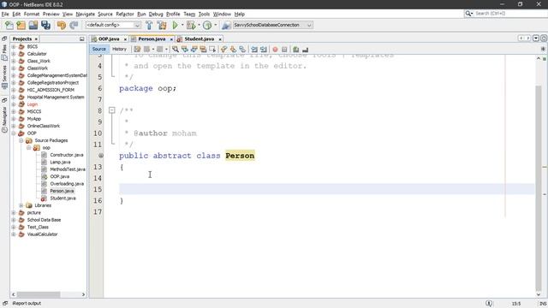The height and width of the screenshot is (308, 548).
Task: Click the Debug Project icon
Action: (191, 25)
